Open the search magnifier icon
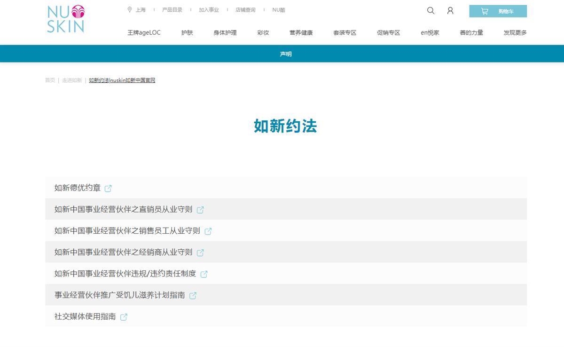Image resolution: width=564 pixels, height=347 pixels. [x=431, y=10]
